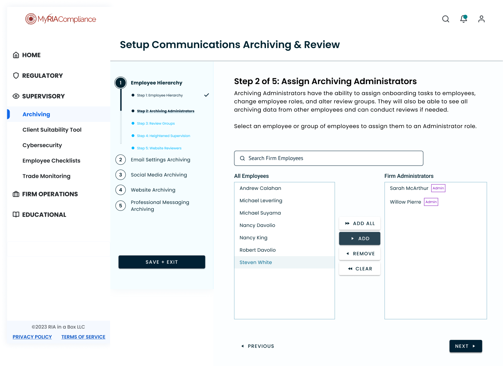
Task: Open Email Settings Archiving section
Action: click(160, 160)
